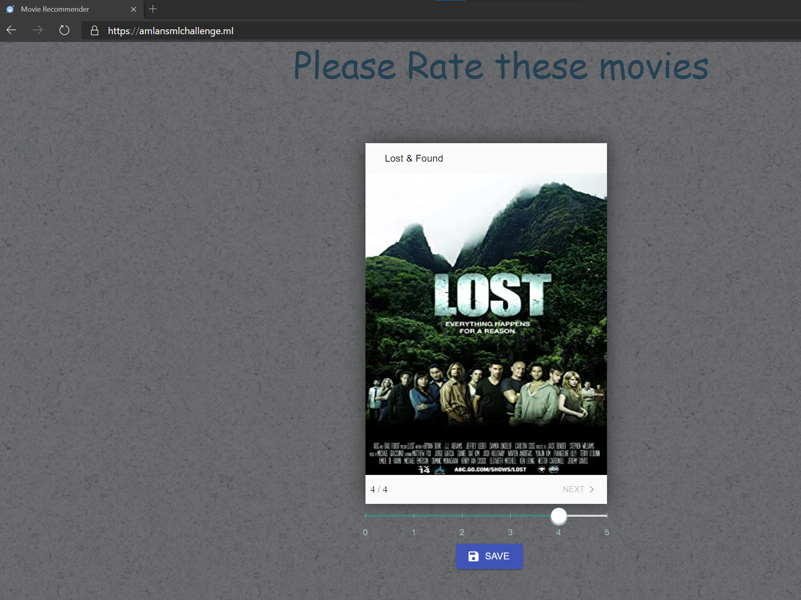Set rating to 3 on slider
The width and height of the screenshot is (801, 600).
[510, 516]
